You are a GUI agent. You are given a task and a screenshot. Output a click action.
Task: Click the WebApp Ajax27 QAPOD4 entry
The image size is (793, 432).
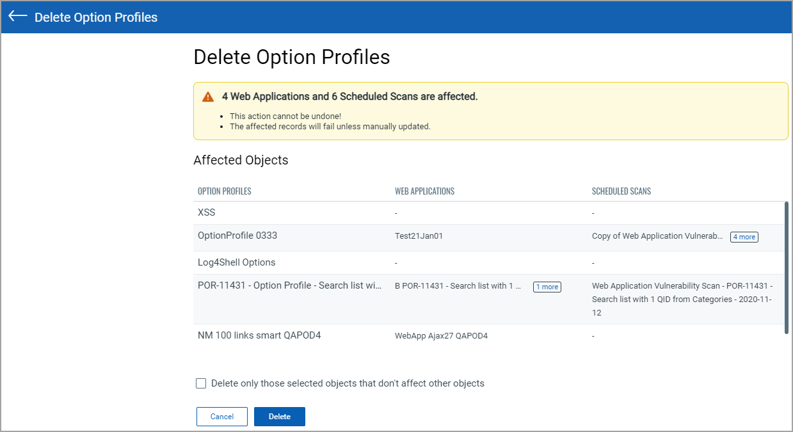[441, 336]
